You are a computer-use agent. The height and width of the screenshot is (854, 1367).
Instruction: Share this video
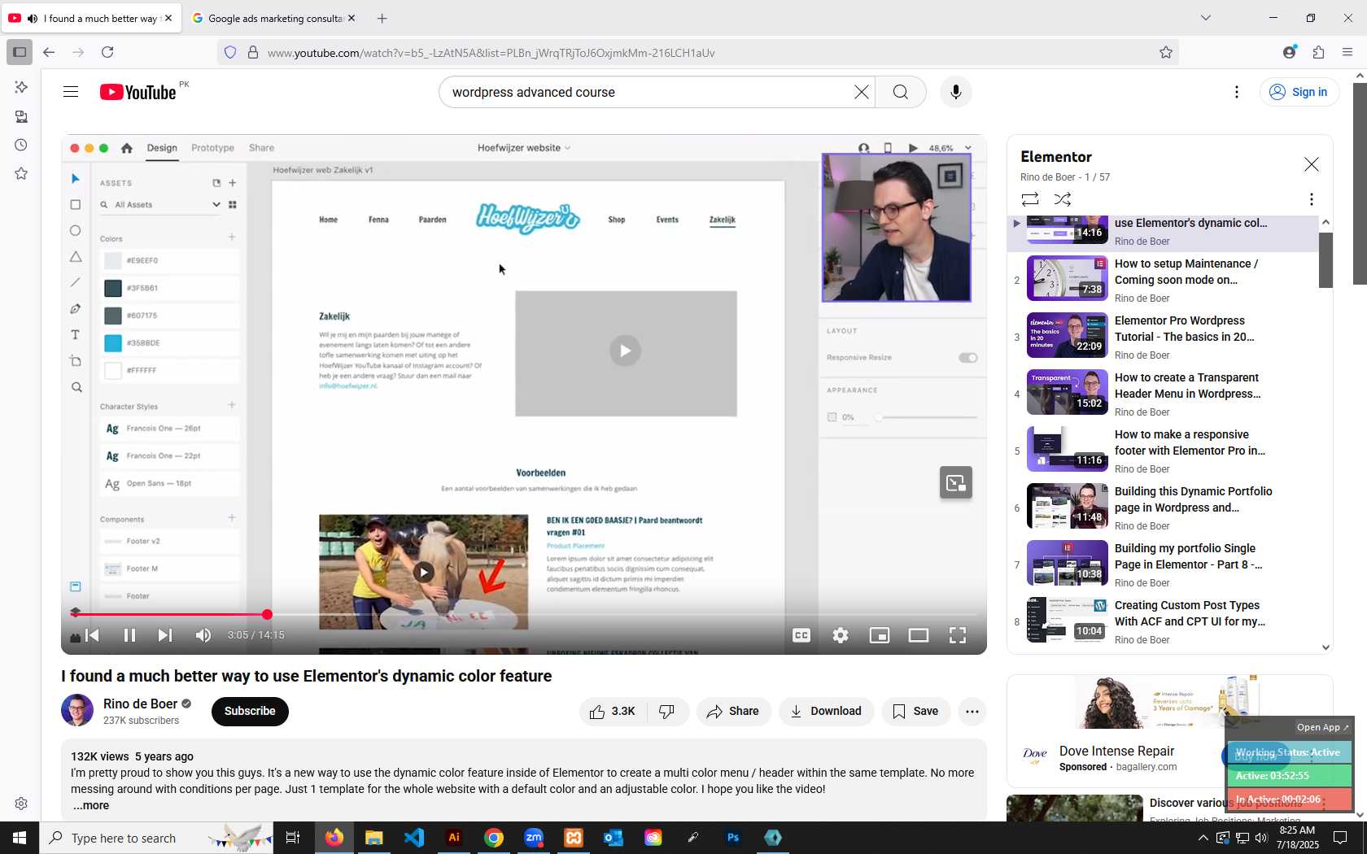[x=733, y=712]
